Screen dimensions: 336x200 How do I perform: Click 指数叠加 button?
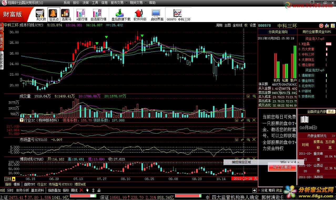tap(54, 190)
